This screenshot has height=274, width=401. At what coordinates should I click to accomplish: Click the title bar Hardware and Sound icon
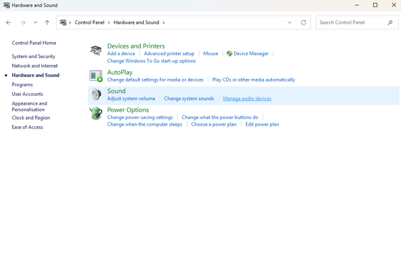(7, 5)
